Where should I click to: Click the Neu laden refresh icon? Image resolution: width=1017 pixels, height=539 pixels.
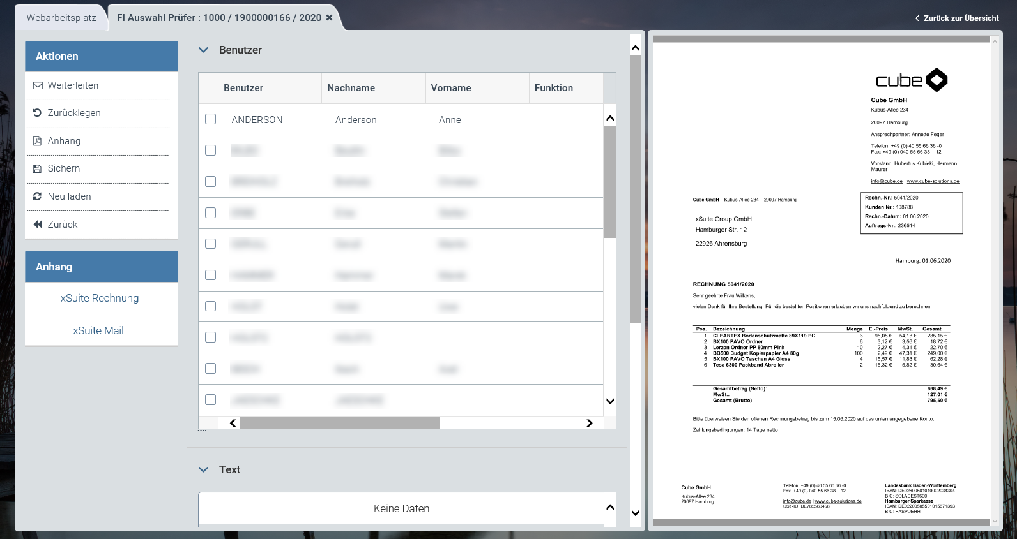click(38, 196)
